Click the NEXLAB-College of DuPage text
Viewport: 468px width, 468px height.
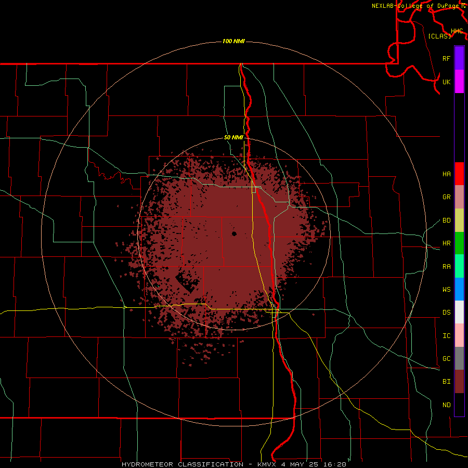416,6
